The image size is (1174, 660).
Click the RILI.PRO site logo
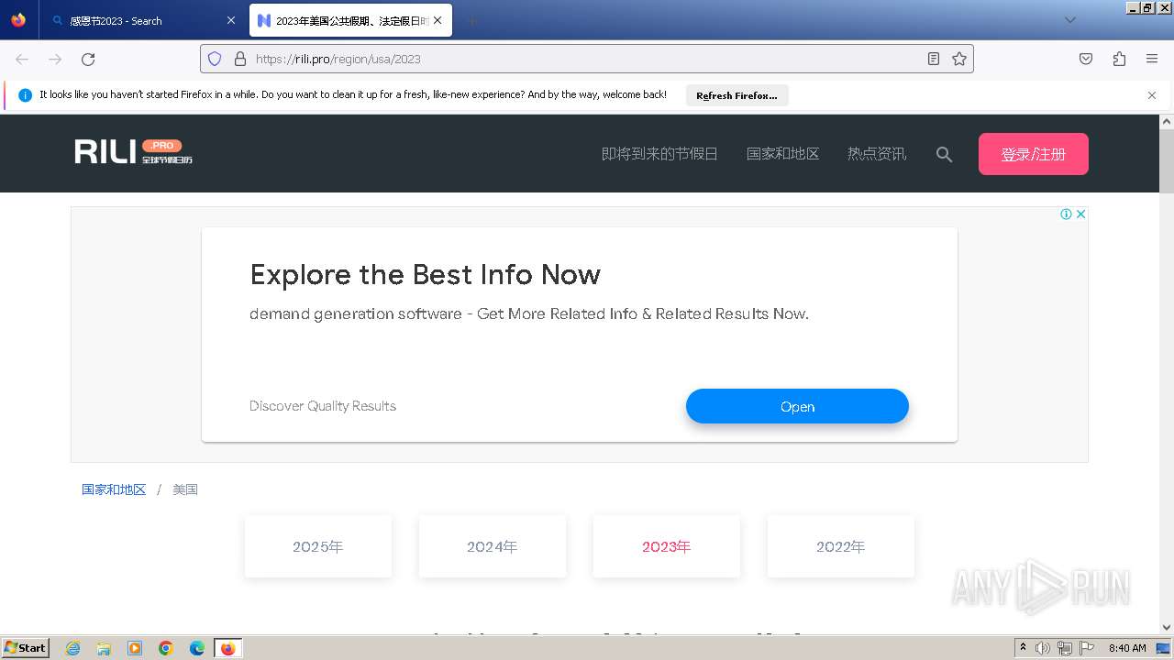134,152
